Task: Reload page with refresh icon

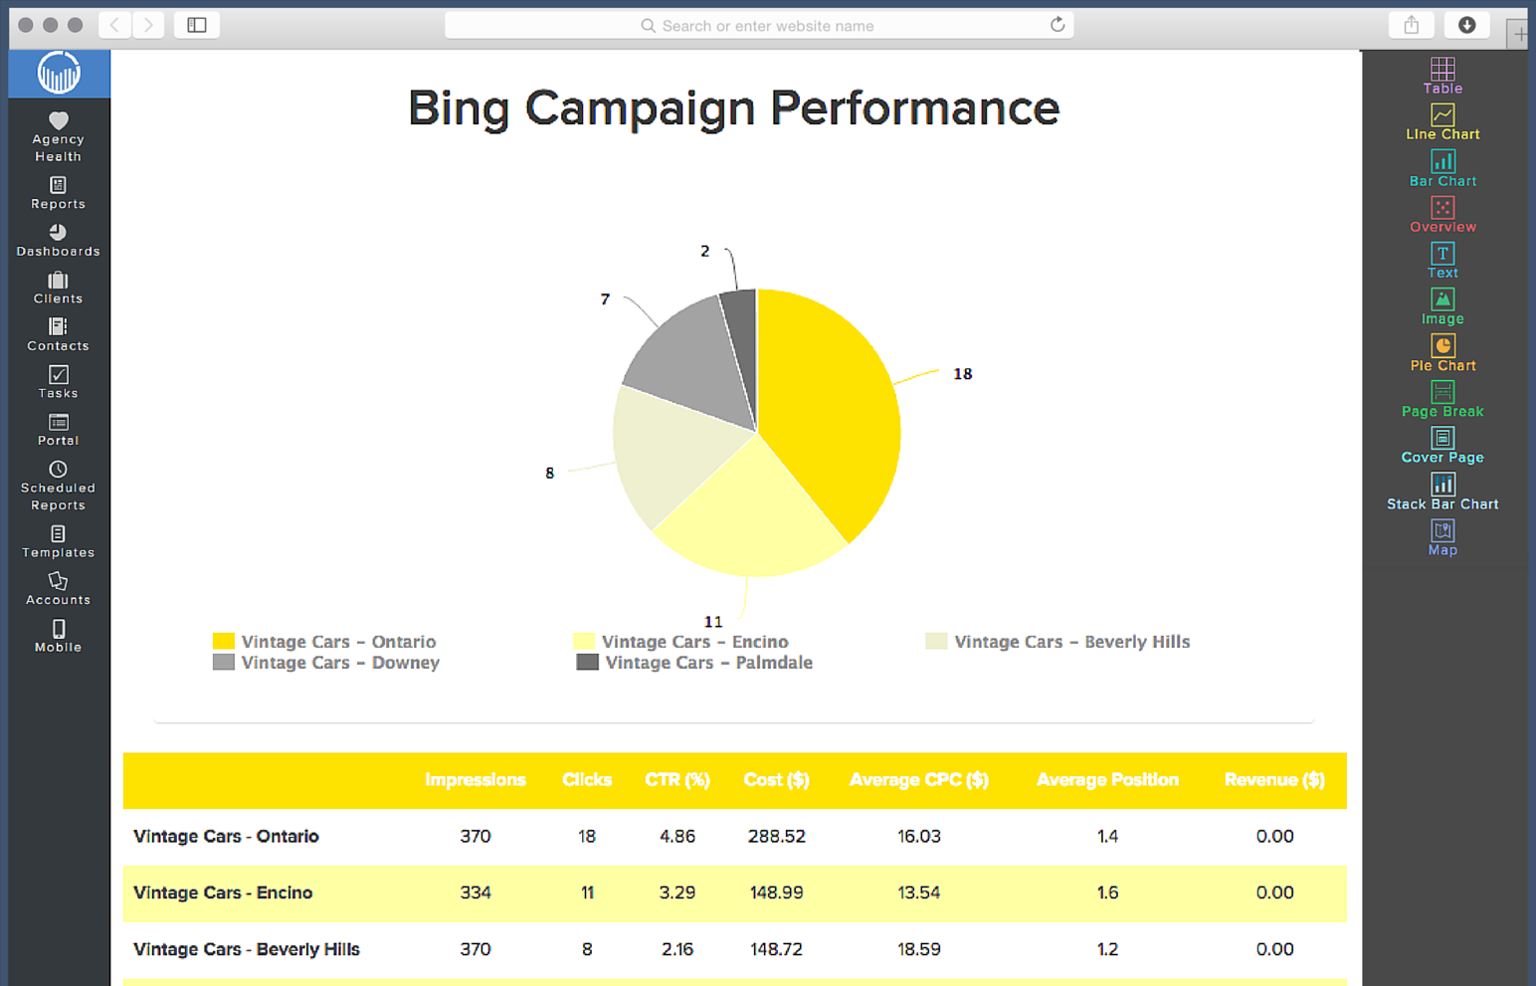Action: [x=1057, y=25]
